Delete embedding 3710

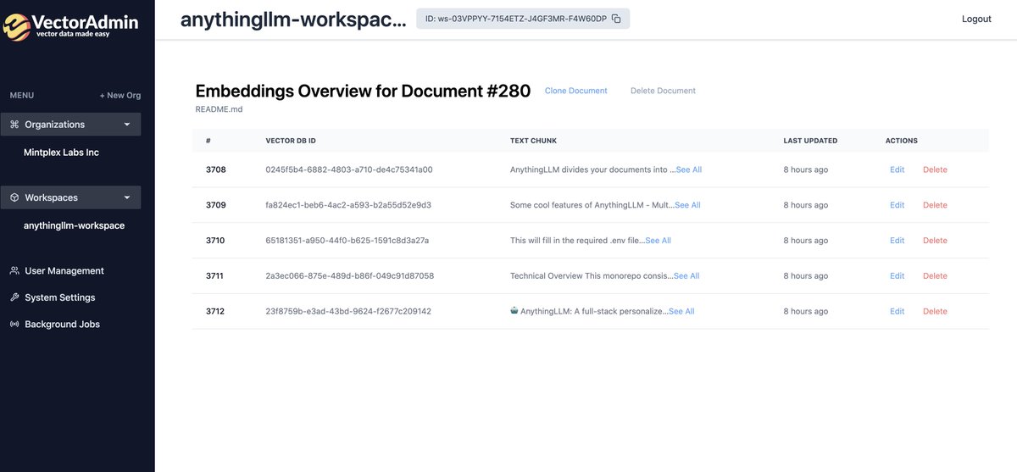click(935, 241)
